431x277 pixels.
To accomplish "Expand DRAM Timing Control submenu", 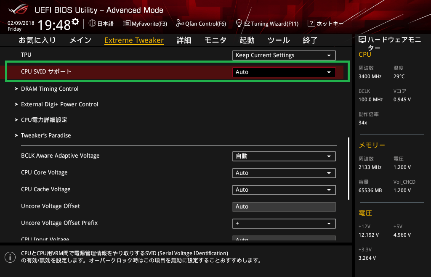I will pyautogui.click(x=50, y=89).
